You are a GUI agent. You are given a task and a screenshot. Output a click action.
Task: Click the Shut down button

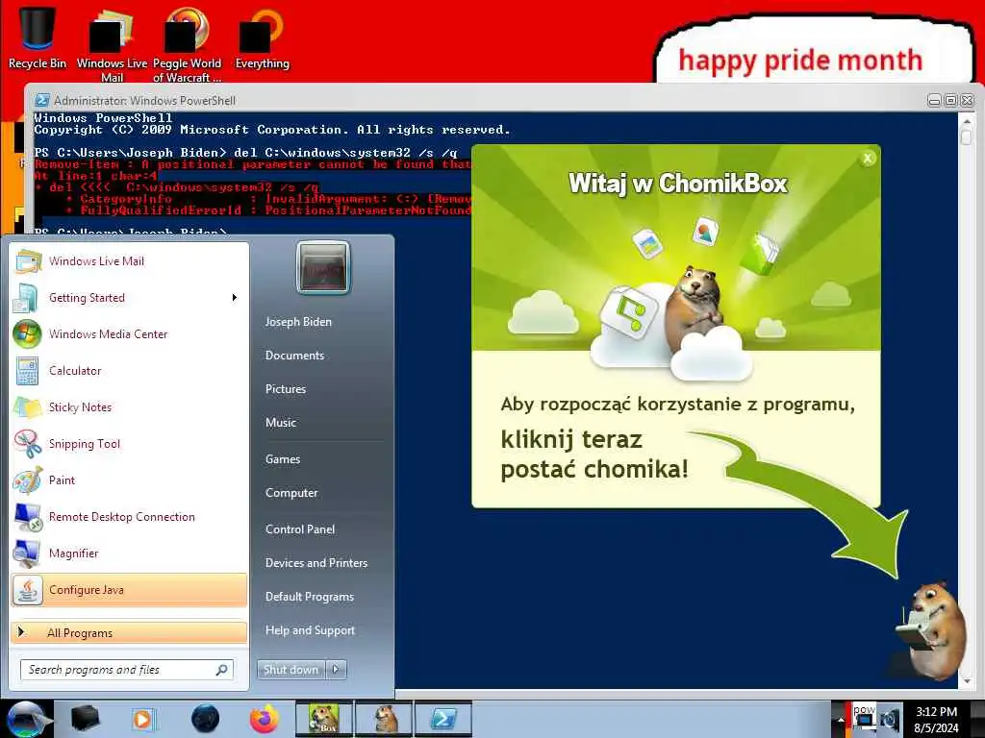tap(290, 670)
